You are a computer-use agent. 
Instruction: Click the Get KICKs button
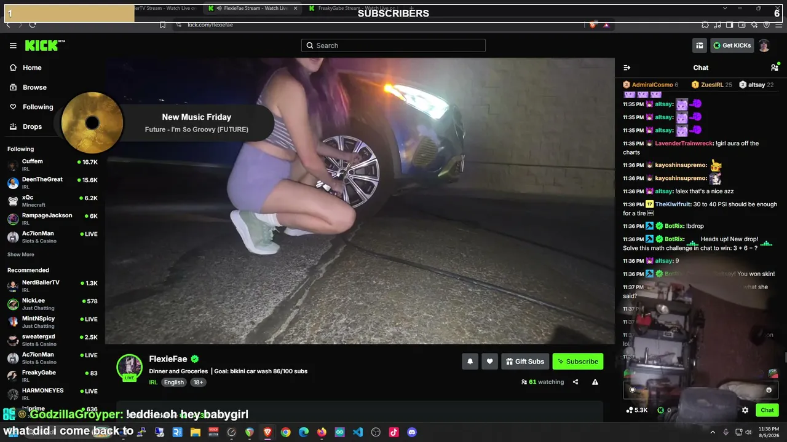pos(732,45)
